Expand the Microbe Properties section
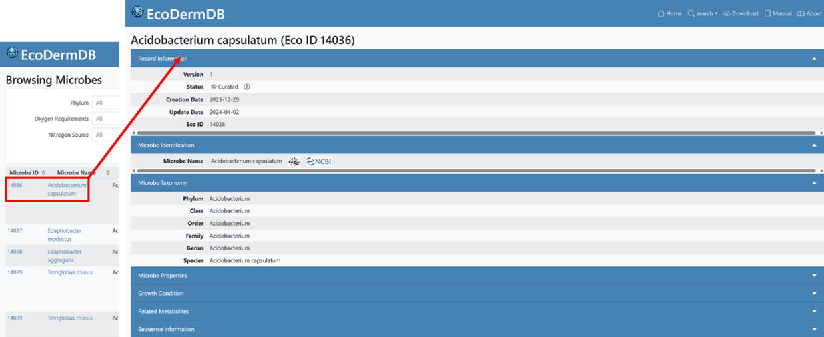 tap(814, 276)
